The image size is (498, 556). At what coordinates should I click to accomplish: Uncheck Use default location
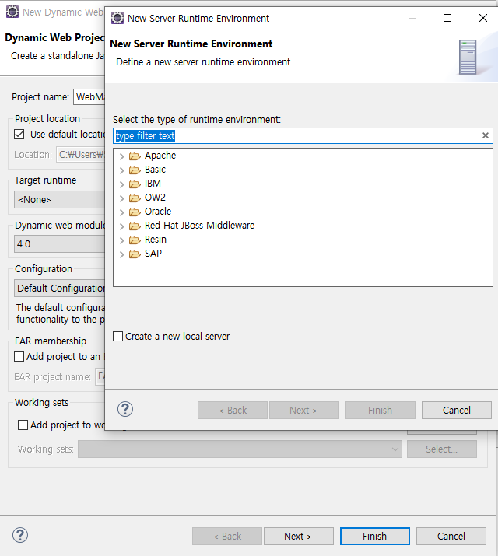(19, 135)
